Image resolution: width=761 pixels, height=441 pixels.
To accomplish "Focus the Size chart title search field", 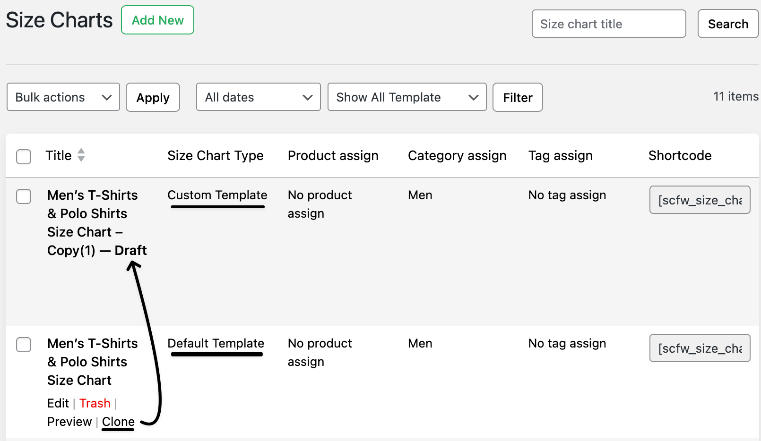I will [x=608, y=24].
